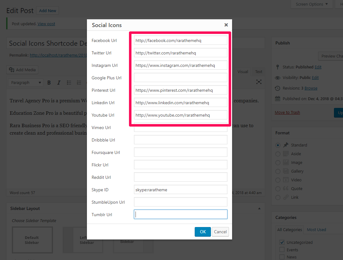Select the Video post format
Viewport: 343px width, 260px height.
[278, 180]
